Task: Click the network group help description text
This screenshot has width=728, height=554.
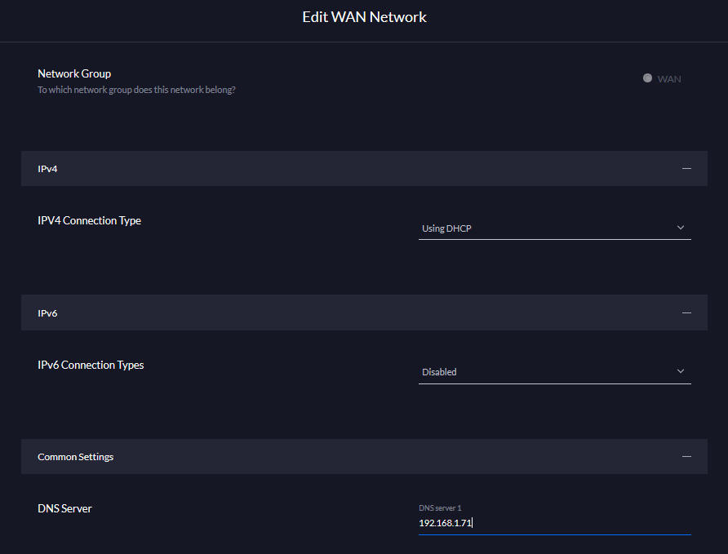Action: [136, 90]
